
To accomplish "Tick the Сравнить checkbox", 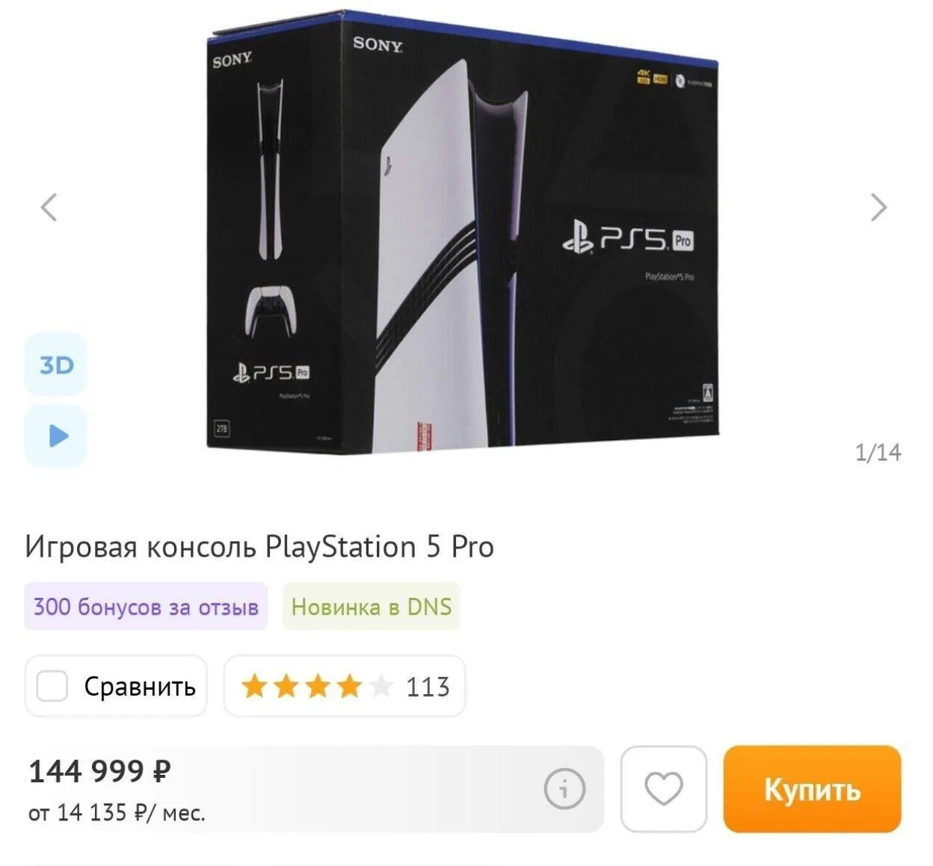I will click(52, 686).
